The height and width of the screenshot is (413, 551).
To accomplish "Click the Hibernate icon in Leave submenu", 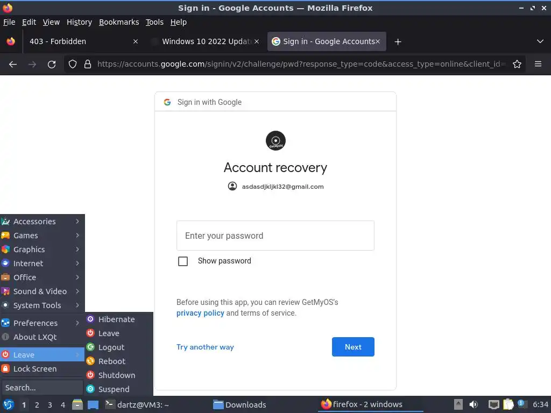I will click(90, 319).
